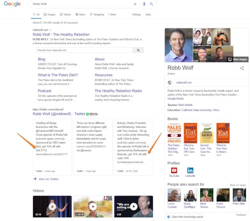
Task: Open 'Robb Wolf - The Healthy Rebellion' result
Action: pyautogui.click(x=61, y=35)
